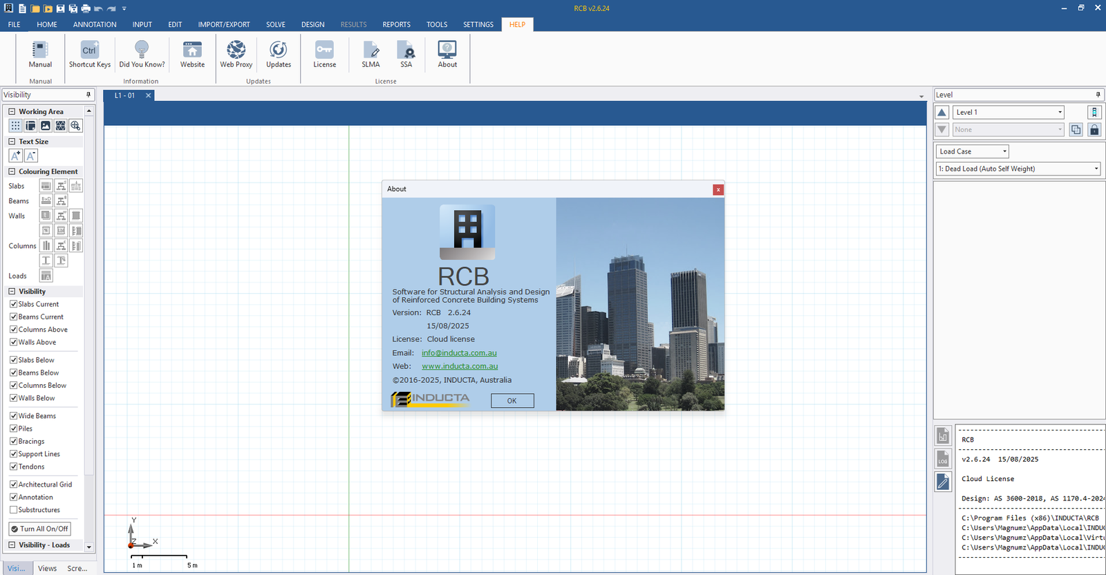Enable Substructures checkbox
The width and height of the screenshot is (1106, 575).
pyautogui.click(x=13, y=510)
